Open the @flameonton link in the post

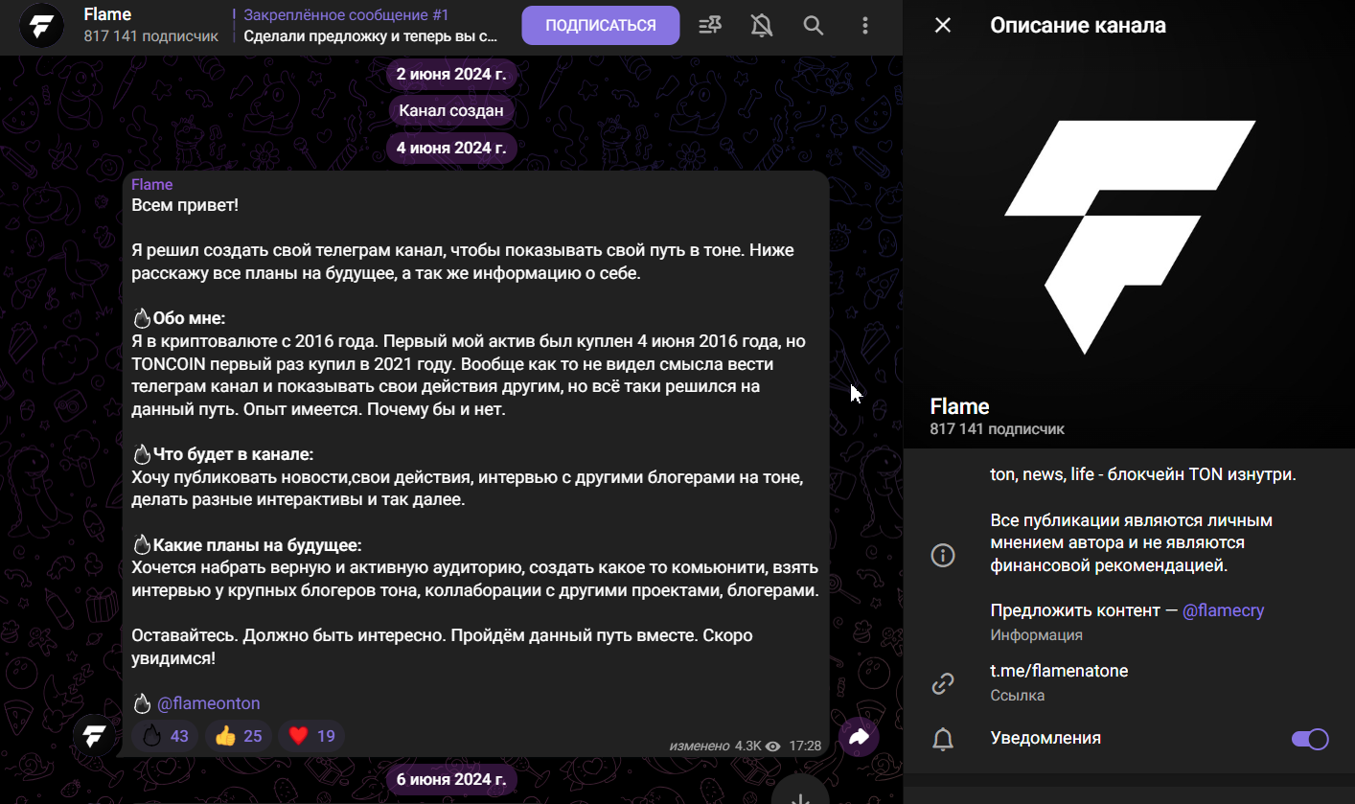(x=208, y=703)
